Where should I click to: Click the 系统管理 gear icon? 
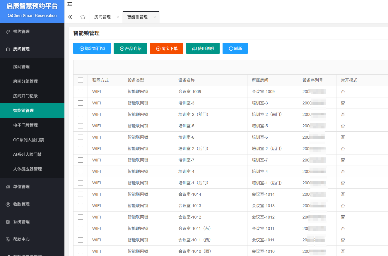[x=8, y=222]
